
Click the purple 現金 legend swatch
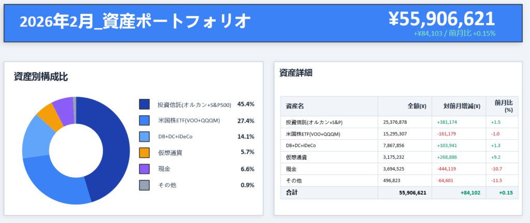tap(144, 169)
